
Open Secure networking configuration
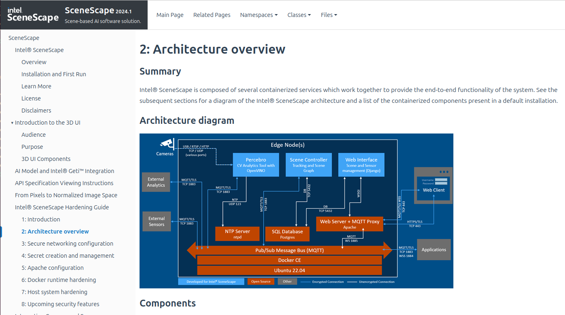tap(68, 243)
